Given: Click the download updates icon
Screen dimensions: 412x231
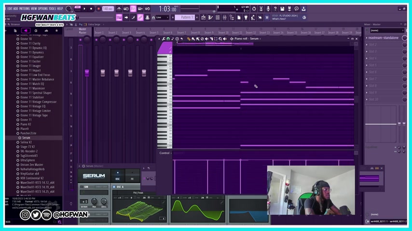Looking at the screenshot, I should coord(303,9).
